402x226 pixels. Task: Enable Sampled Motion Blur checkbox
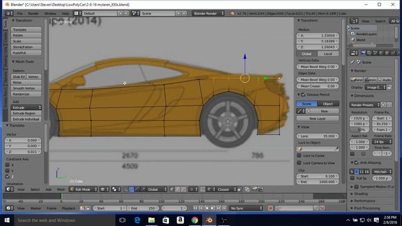pyautogui.click(x=357, y=186)
